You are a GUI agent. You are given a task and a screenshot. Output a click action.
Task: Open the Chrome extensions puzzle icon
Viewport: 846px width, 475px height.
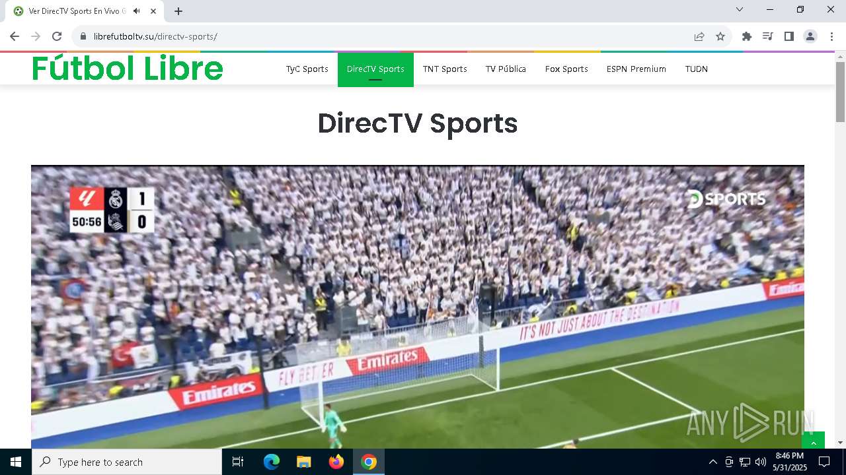pos(747,36)
